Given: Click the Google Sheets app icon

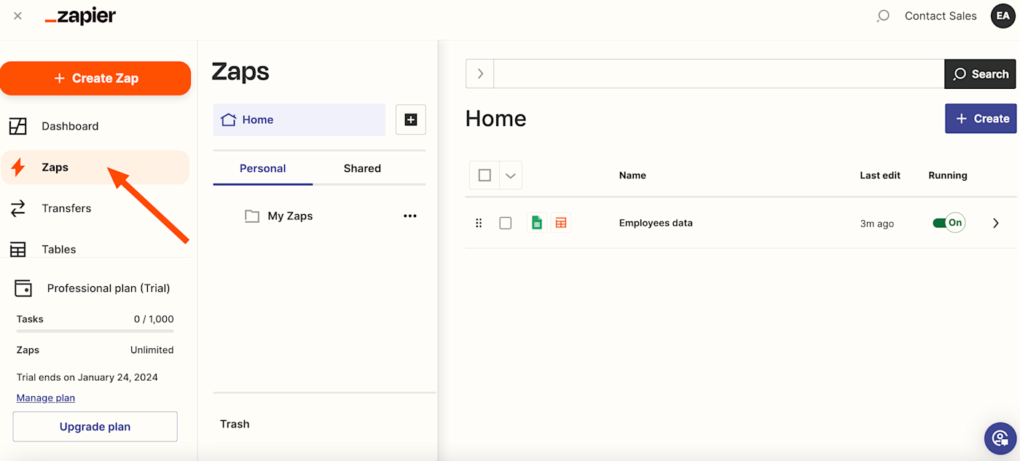Looking at the screenshot, I should click(537, 223).
